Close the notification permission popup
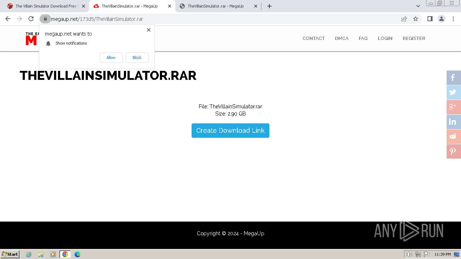 pos(149,30)
